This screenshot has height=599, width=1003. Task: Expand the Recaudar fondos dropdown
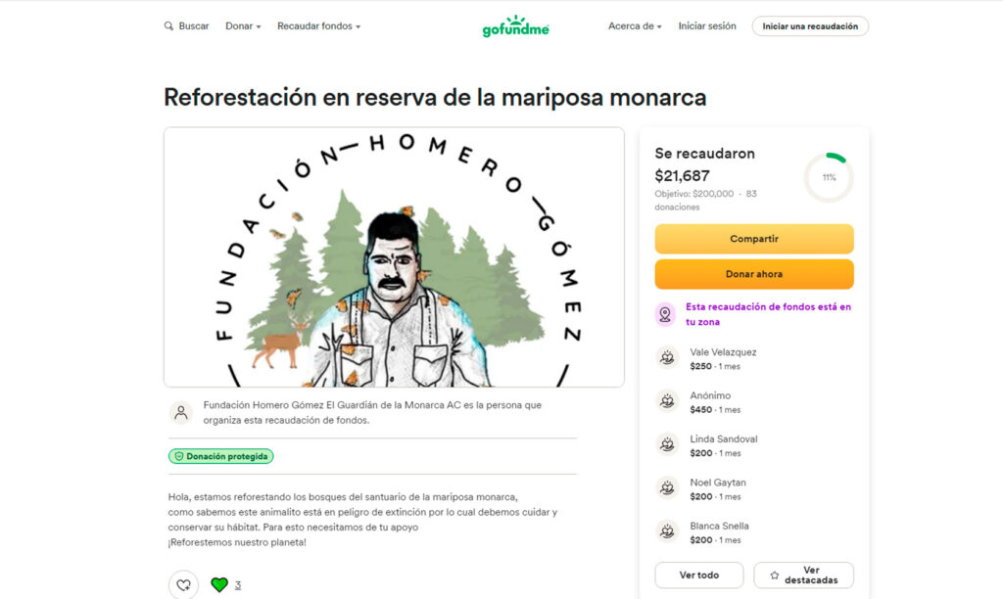coord(318,26)
